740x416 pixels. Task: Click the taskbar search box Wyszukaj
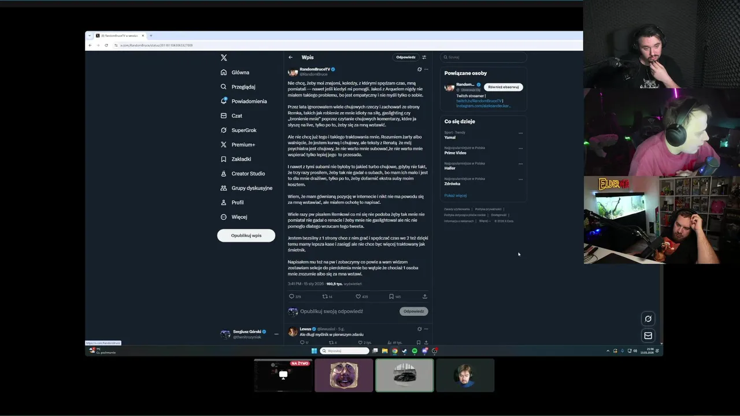(345, 351)
